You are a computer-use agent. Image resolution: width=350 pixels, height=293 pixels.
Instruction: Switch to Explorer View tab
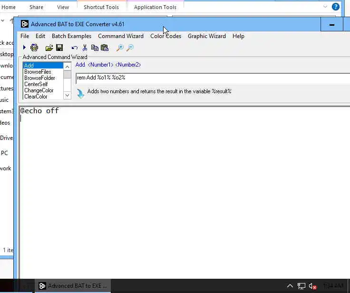pyautogui.click(x=63, y=7)
